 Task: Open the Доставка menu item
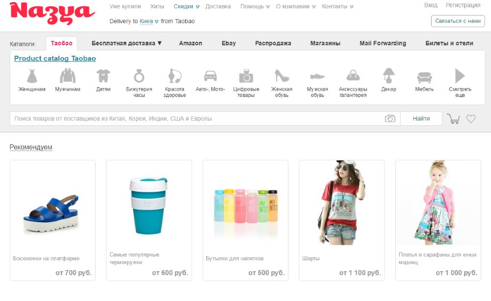218,6
